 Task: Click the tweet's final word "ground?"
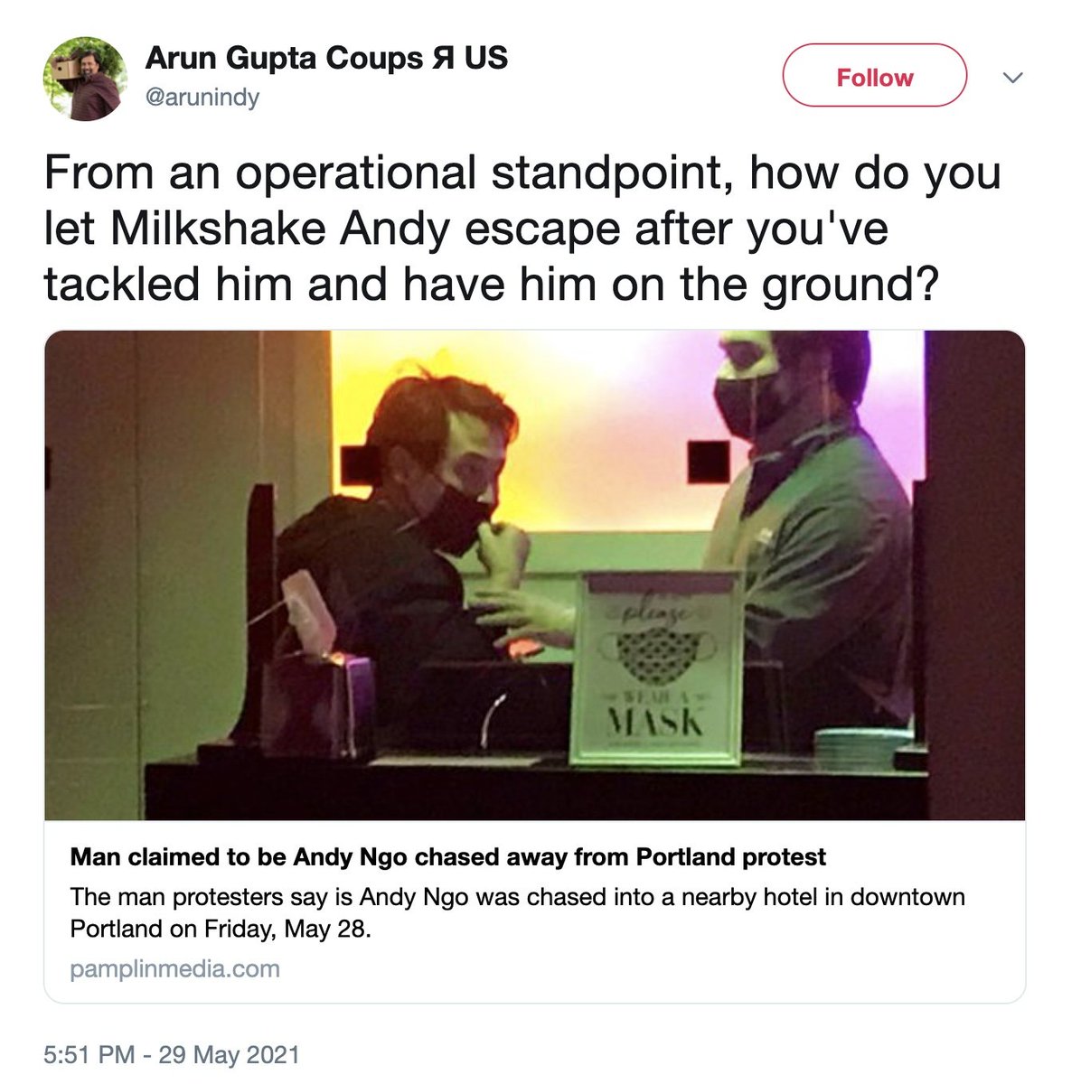point(849,284)
